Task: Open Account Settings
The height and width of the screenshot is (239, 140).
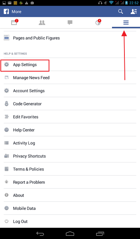Action: click(x=70, y=91)
